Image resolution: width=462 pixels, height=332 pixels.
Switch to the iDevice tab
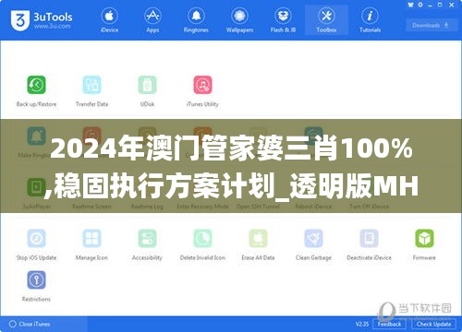(x=109, y=20)
